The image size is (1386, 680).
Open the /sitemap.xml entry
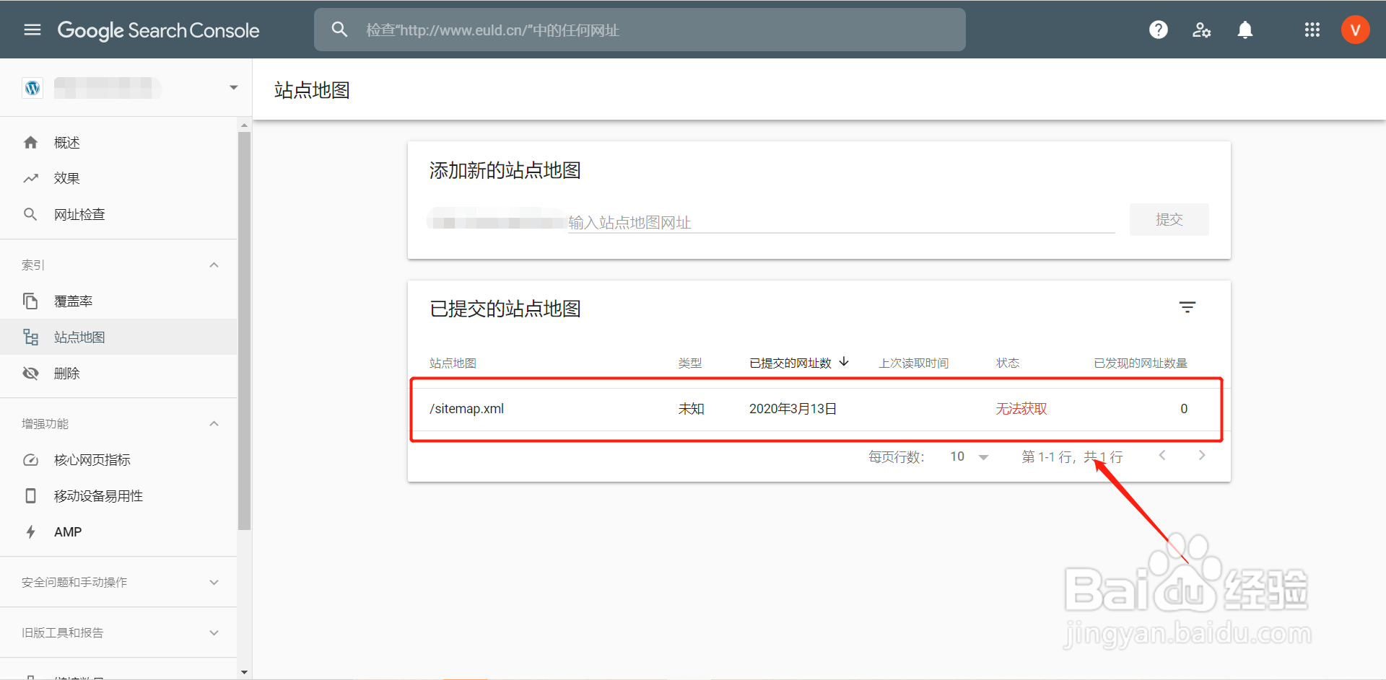pos(467,408)
